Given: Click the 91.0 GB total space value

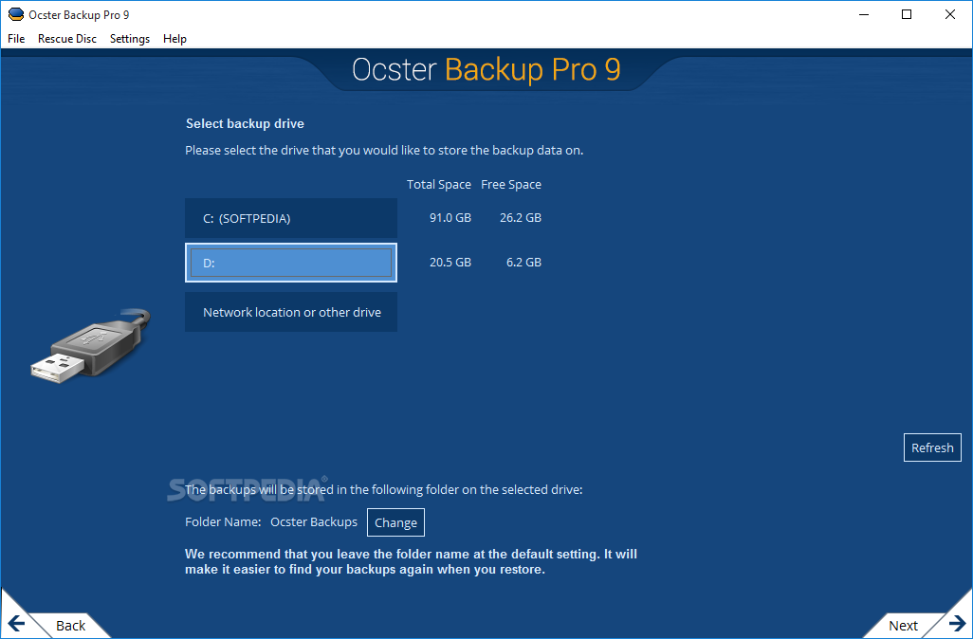Looking at the screenshot, I should coord(450,218).
